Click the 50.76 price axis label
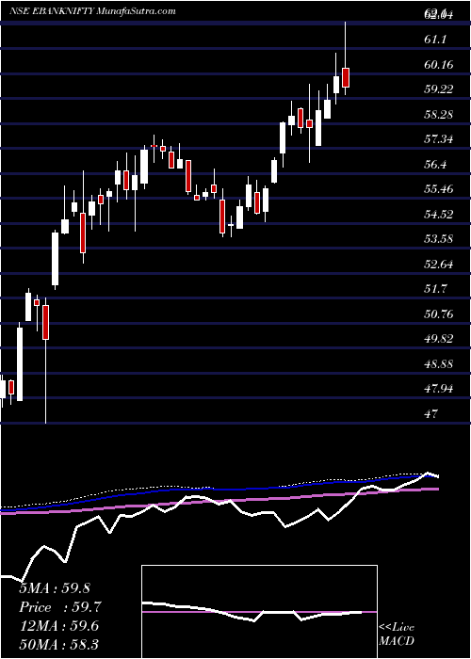This screenshot has width=471, height=659. coord(438,313)
